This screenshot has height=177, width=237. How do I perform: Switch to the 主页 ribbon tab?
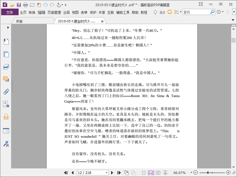pyautogui.click(x=23, y=12)
